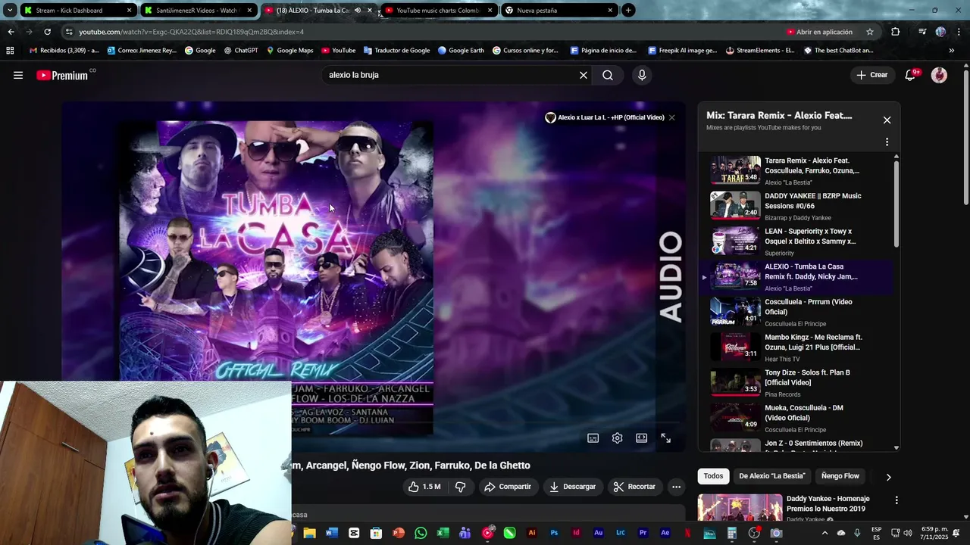Filter by De Alexio "La Bestia" chip
Image resolution: width=970 pixels, height=545 pixels.
point(771,476)
